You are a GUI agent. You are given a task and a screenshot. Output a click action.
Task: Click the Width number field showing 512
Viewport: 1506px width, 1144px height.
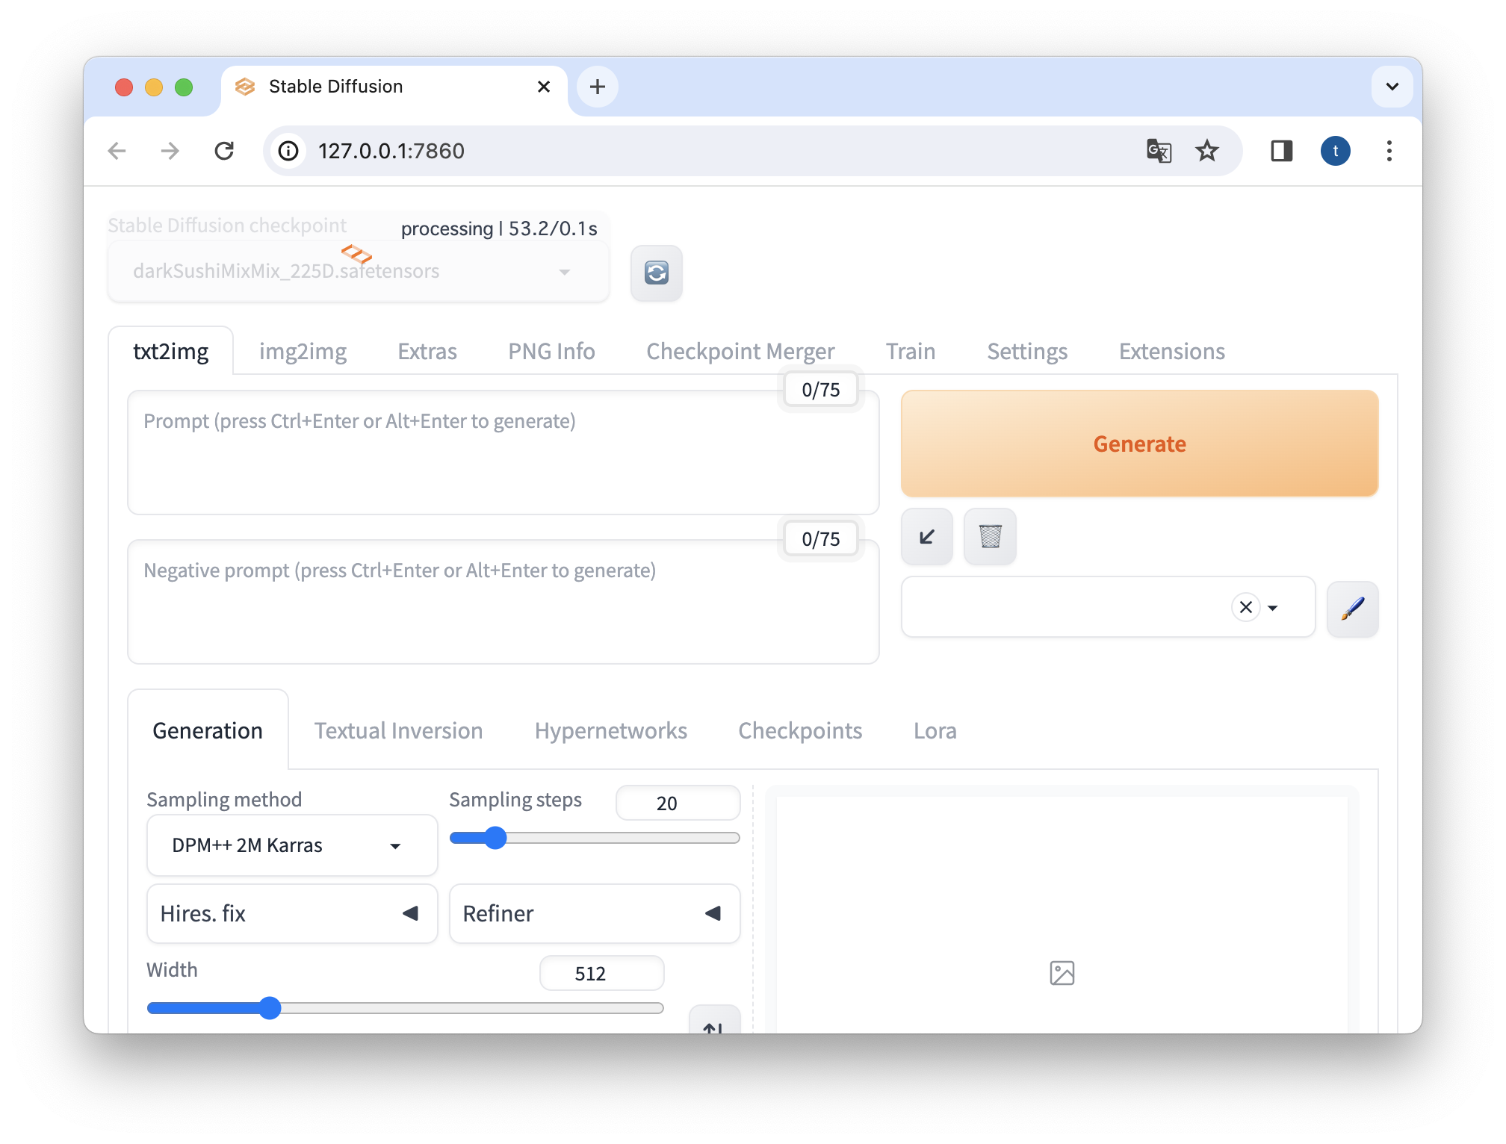coord(601,973)
